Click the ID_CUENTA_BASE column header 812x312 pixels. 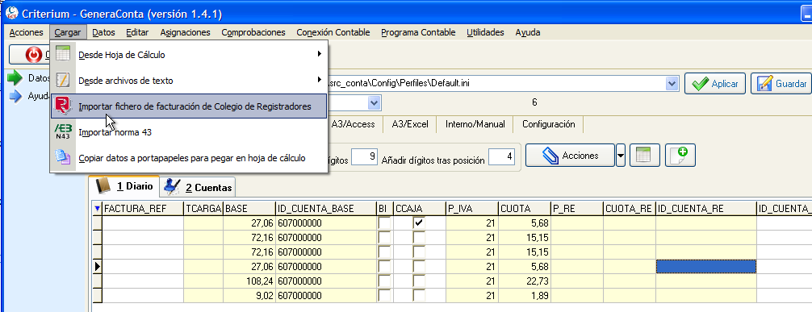pos(326,209)
